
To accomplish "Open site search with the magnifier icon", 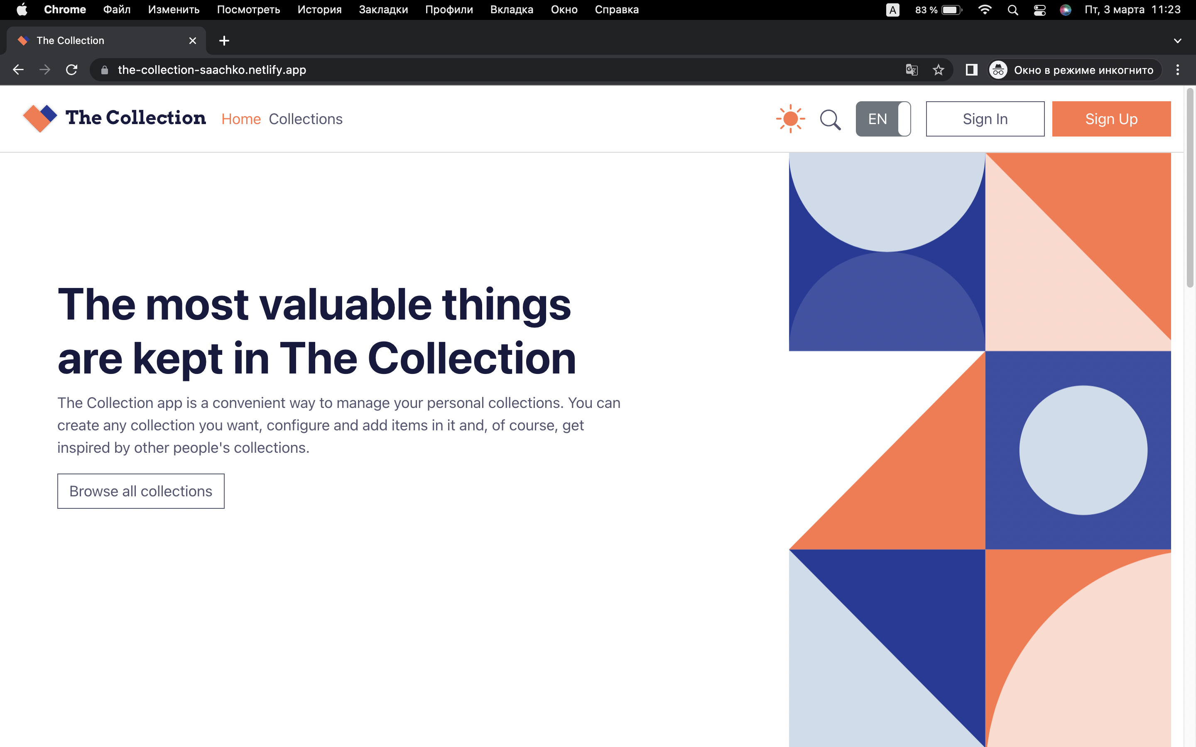I will click(x=830, y=119).
